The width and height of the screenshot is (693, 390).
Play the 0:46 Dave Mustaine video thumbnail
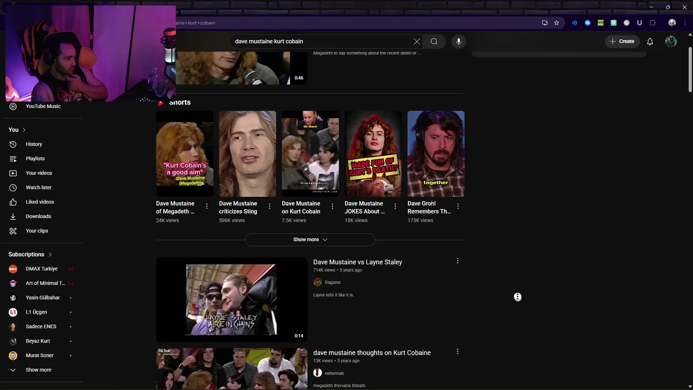[241, 68]
